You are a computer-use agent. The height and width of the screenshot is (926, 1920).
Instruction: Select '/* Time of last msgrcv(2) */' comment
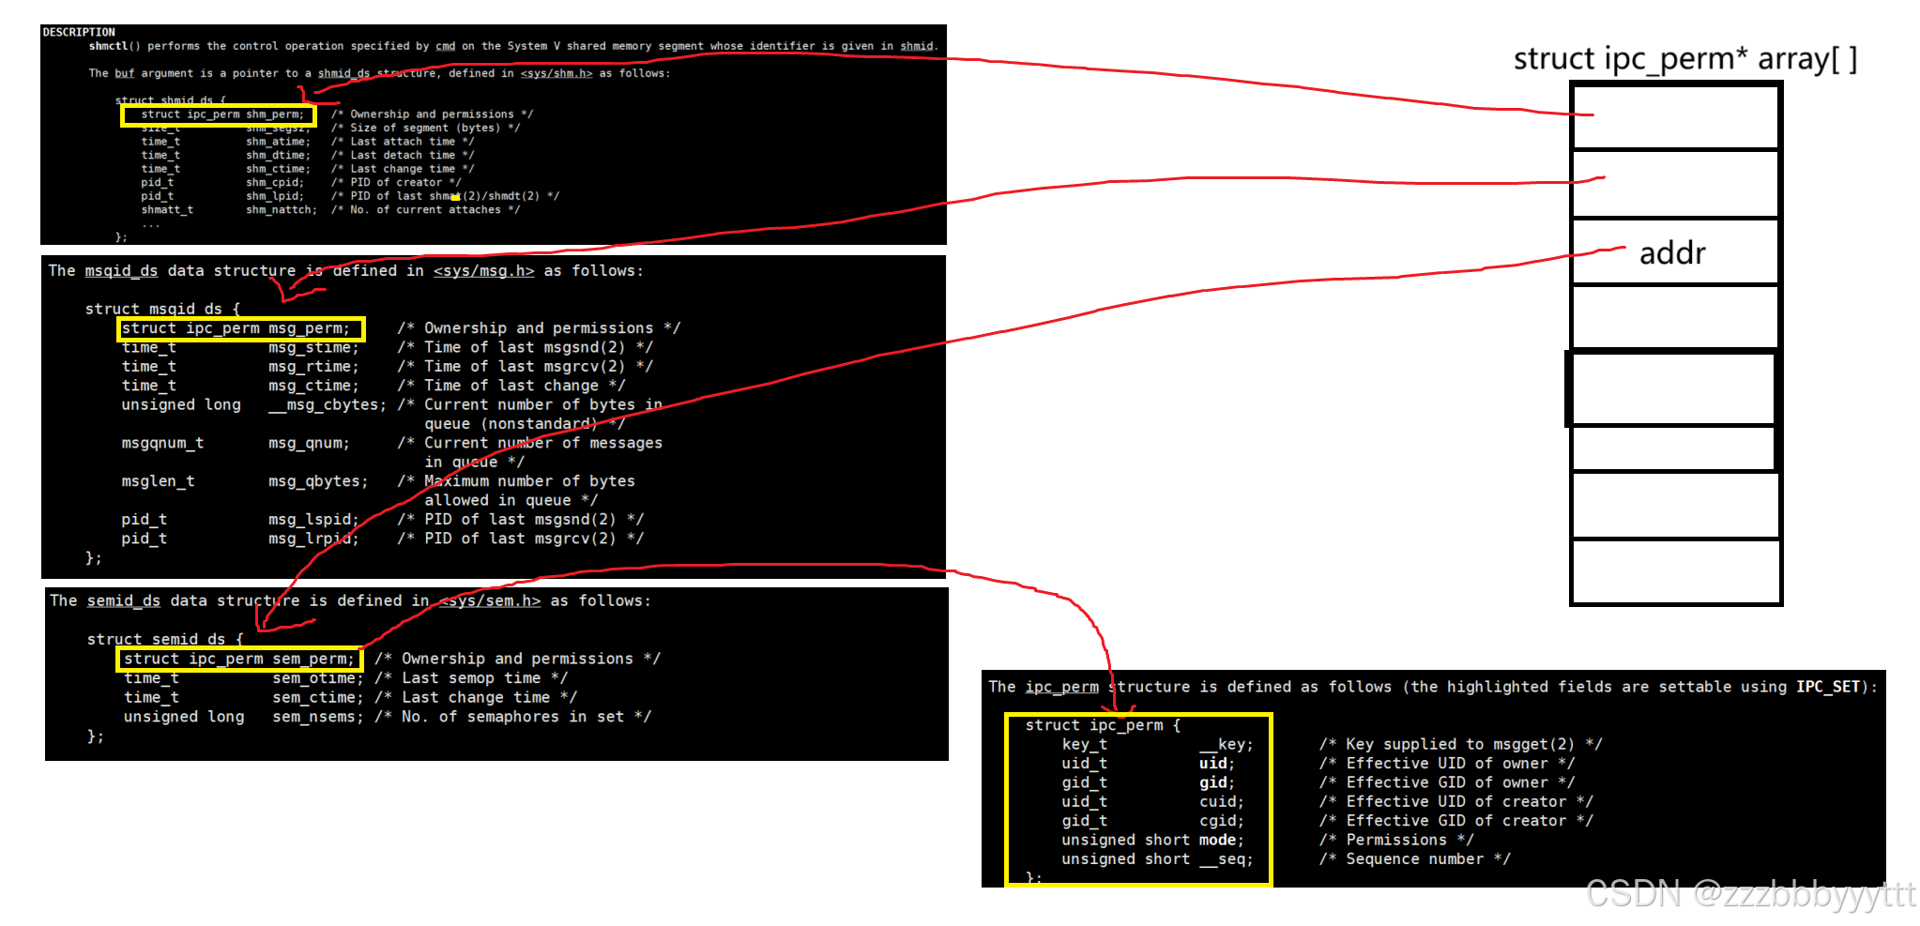[525, 367]
